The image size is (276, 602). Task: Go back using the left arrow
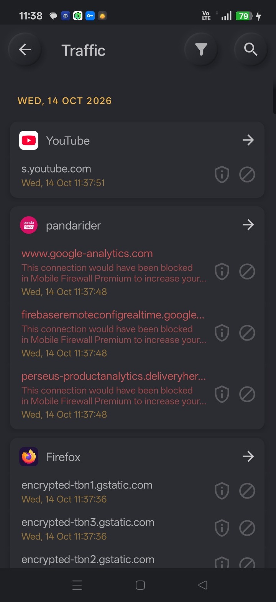coord(25,49)
